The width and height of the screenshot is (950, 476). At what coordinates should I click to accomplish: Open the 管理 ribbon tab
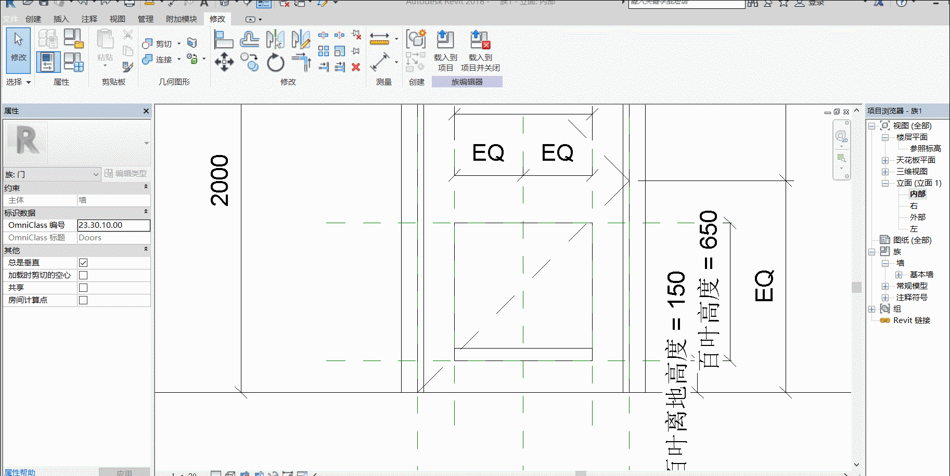(145, 19)
